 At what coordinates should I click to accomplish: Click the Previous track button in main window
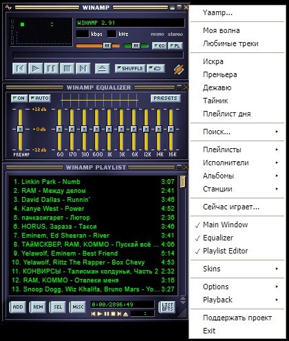pos(20,68)
